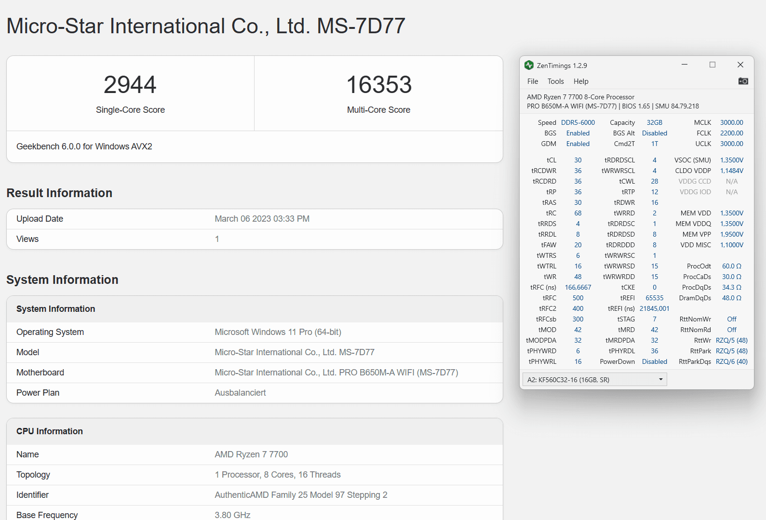766x520 pixels.
Task: Click the Base Frequency 3.80 GHz value
Action: [x=232, y=515]
